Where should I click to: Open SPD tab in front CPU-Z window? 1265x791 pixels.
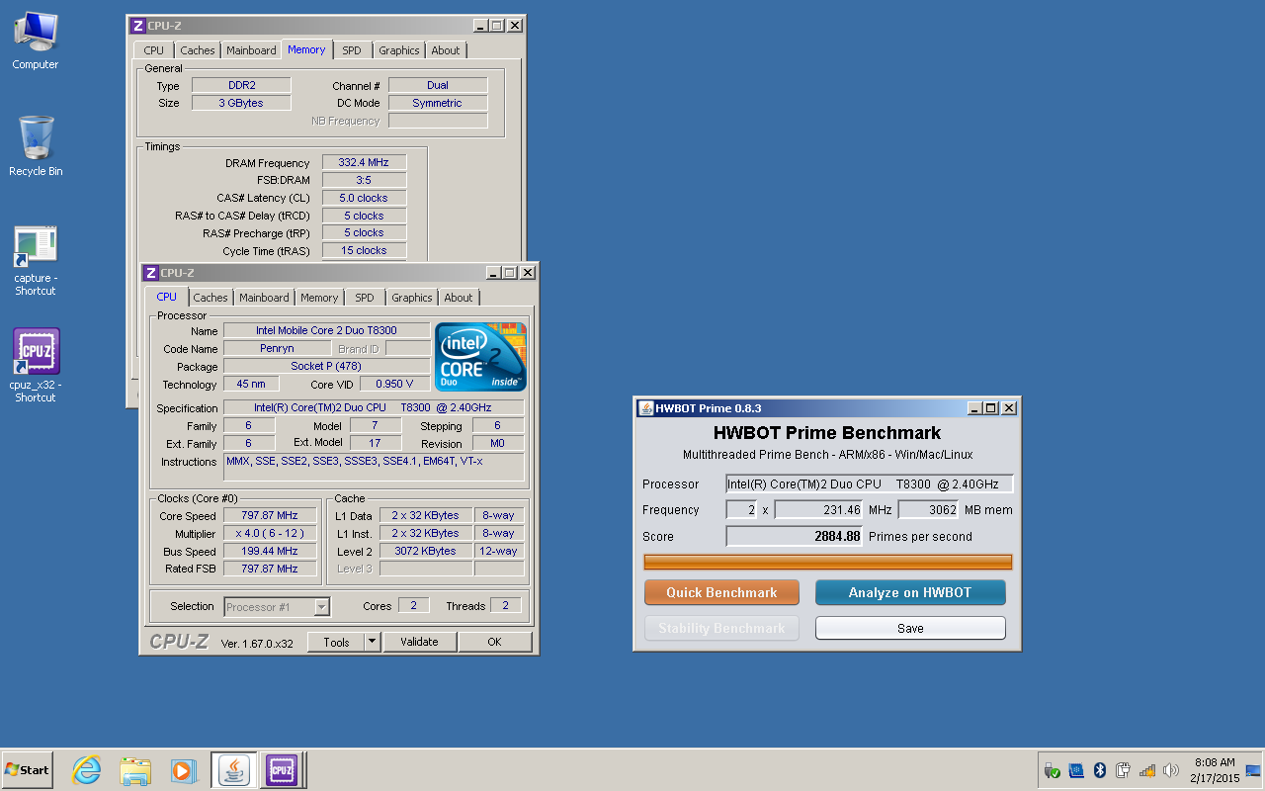click(365, 298)
